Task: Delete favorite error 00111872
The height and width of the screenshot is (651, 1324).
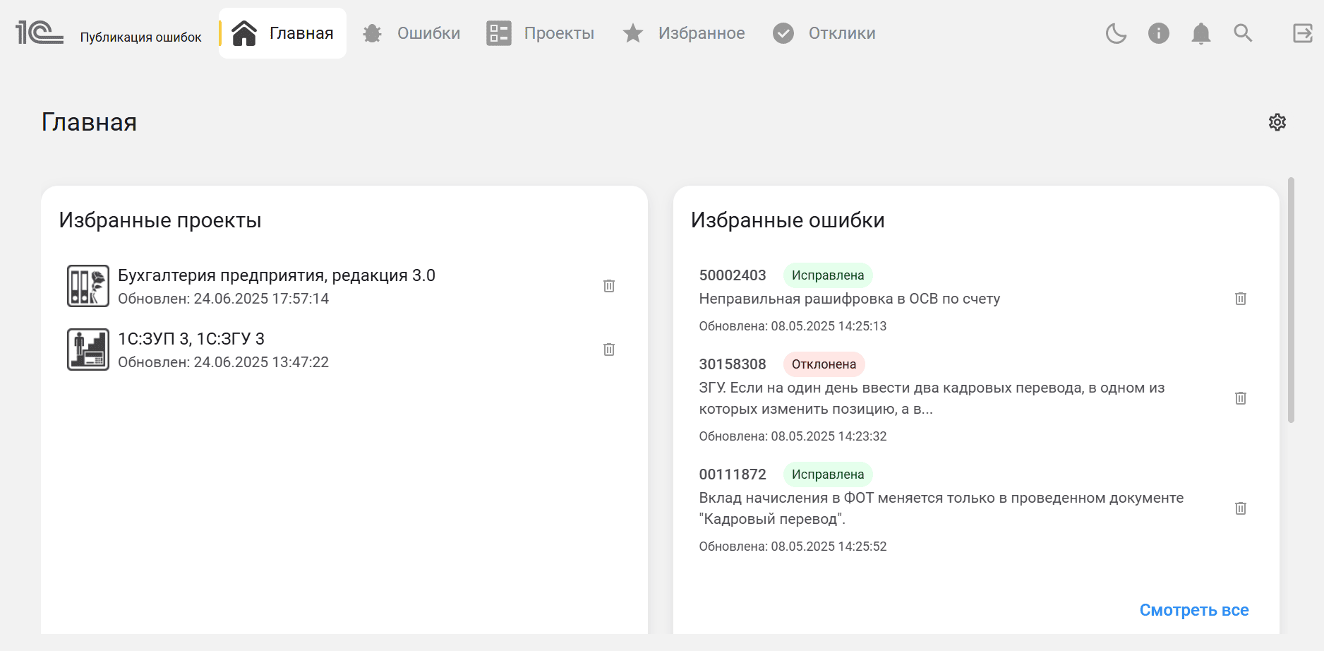Action: 1241,508
